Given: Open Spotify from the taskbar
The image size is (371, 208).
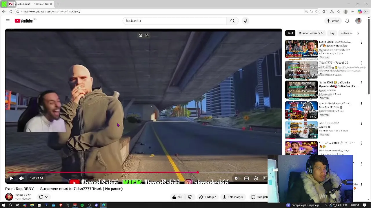Looking at the screenshot, I should 82,205.
